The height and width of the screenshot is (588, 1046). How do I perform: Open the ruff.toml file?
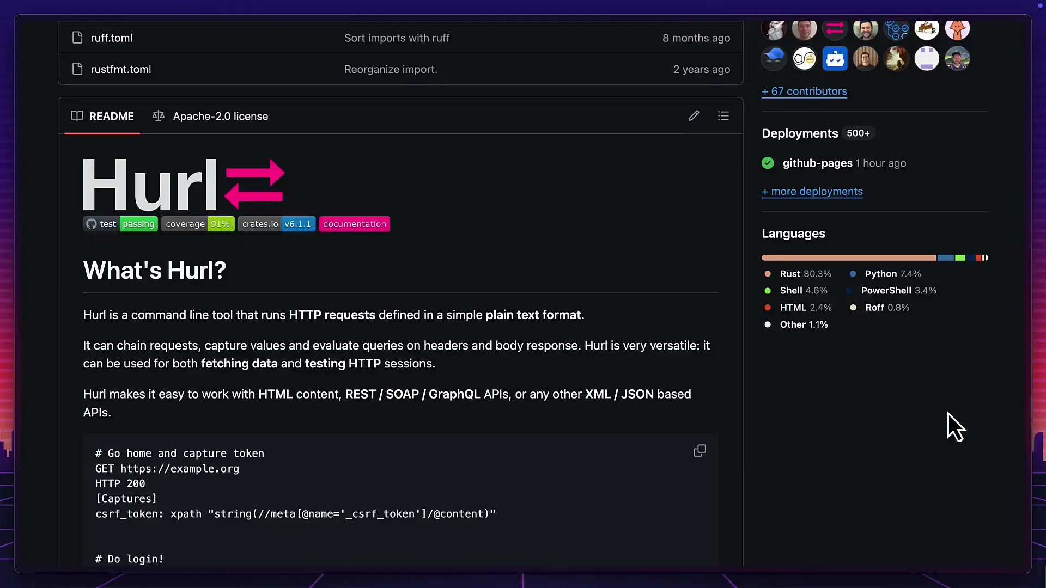coord(111,38)
